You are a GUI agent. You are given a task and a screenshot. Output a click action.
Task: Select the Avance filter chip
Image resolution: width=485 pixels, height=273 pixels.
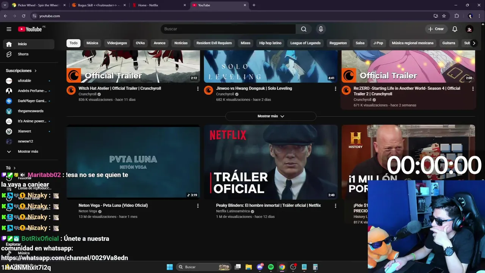(x=160, y=43)
